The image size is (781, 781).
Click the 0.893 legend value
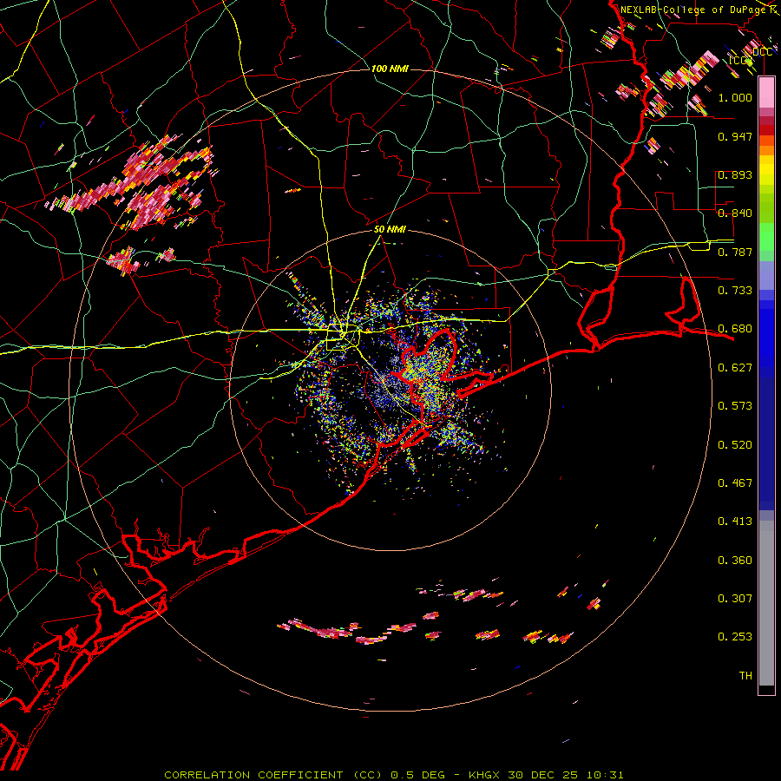pos(735,174)
